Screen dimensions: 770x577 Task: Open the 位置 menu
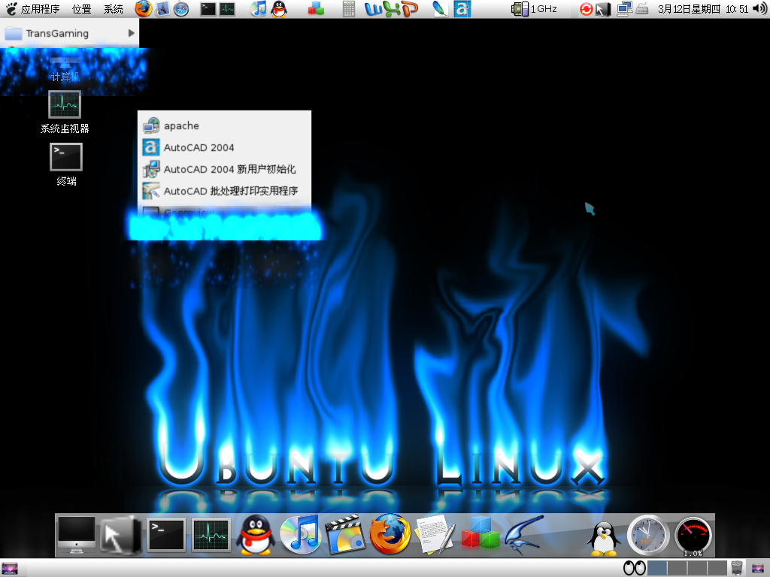point(81,9)
